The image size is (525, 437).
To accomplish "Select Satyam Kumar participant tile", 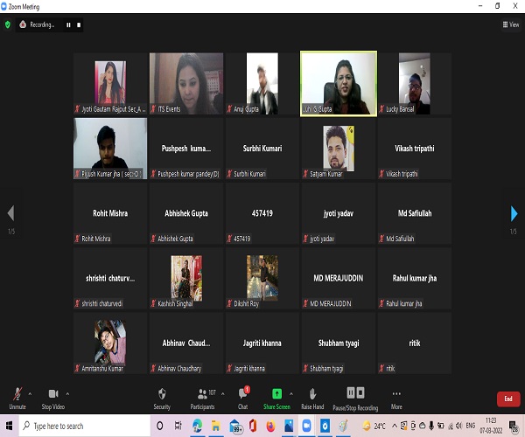I will (339, 149).
